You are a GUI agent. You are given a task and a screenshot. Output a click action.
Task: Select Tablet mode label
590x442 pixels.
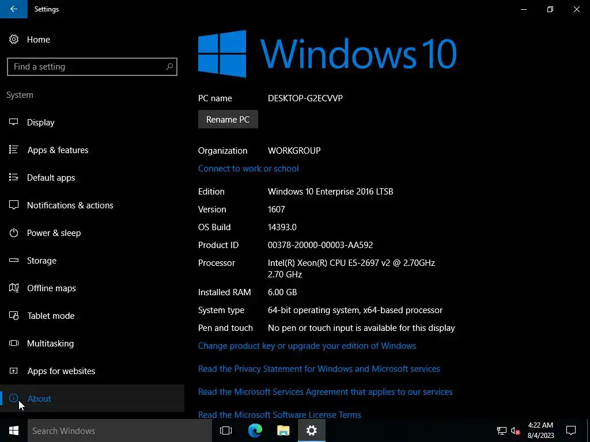(51, 316)
